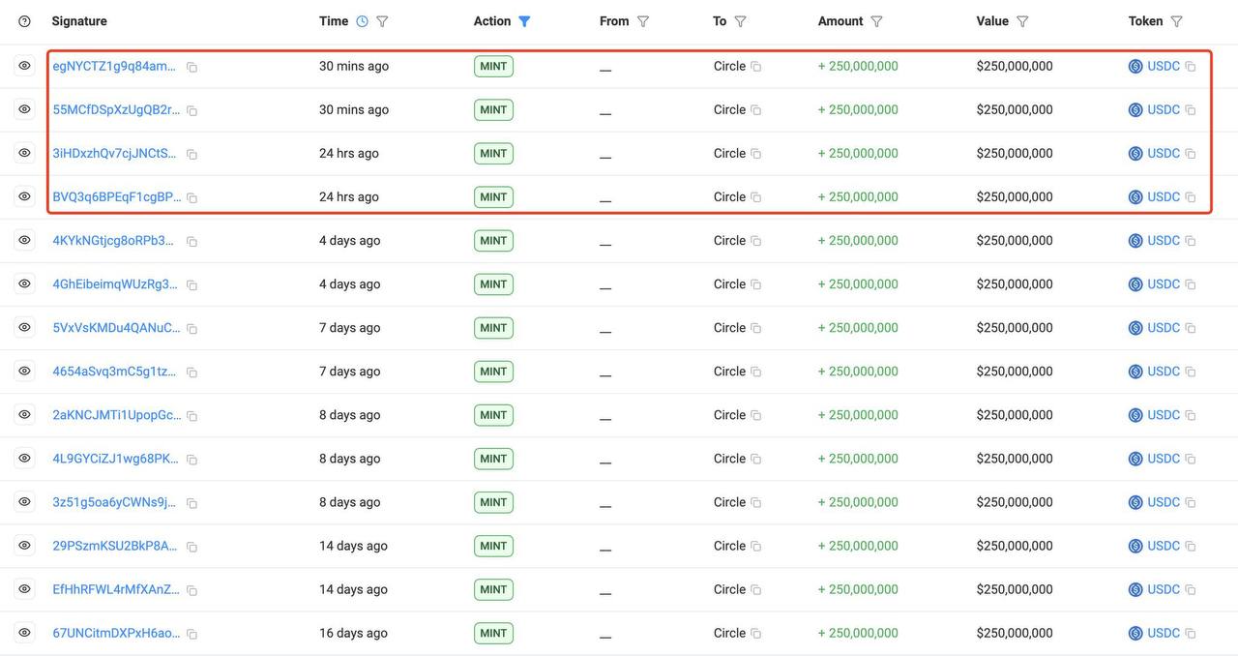Open the Token column filter
This screenshot has height=656, width=1238.
pos(1176,21)
